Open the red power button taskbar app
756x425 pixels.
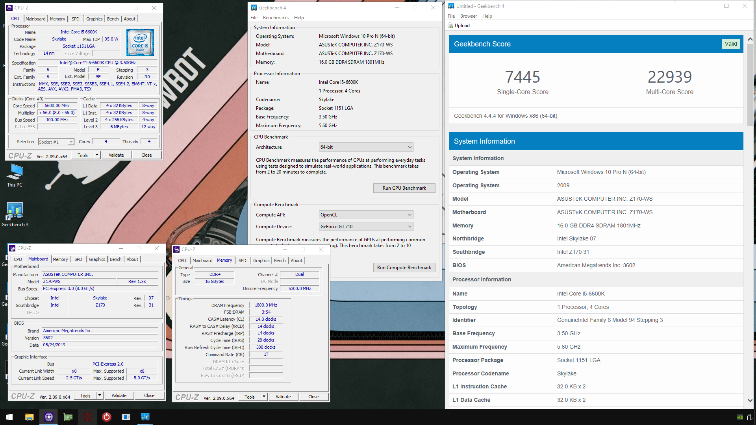click(x=107, y=417)
